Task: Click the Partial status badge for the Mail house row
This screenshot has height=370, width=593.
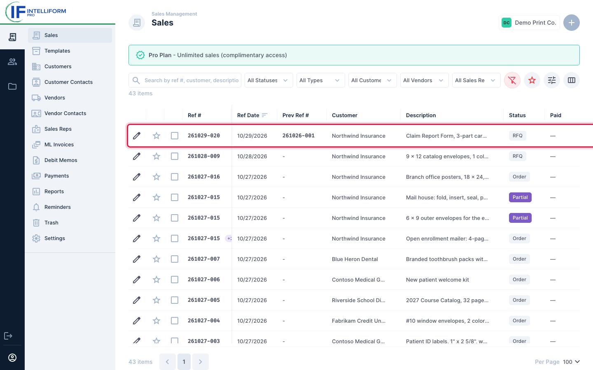Action: tap(520, 197)
